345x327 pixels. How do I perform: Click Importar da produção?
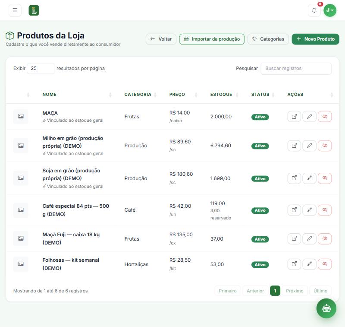point(212,39)
